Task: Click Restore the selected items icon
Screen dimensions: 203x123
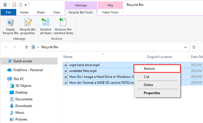Action: click(x=63, y=26)
